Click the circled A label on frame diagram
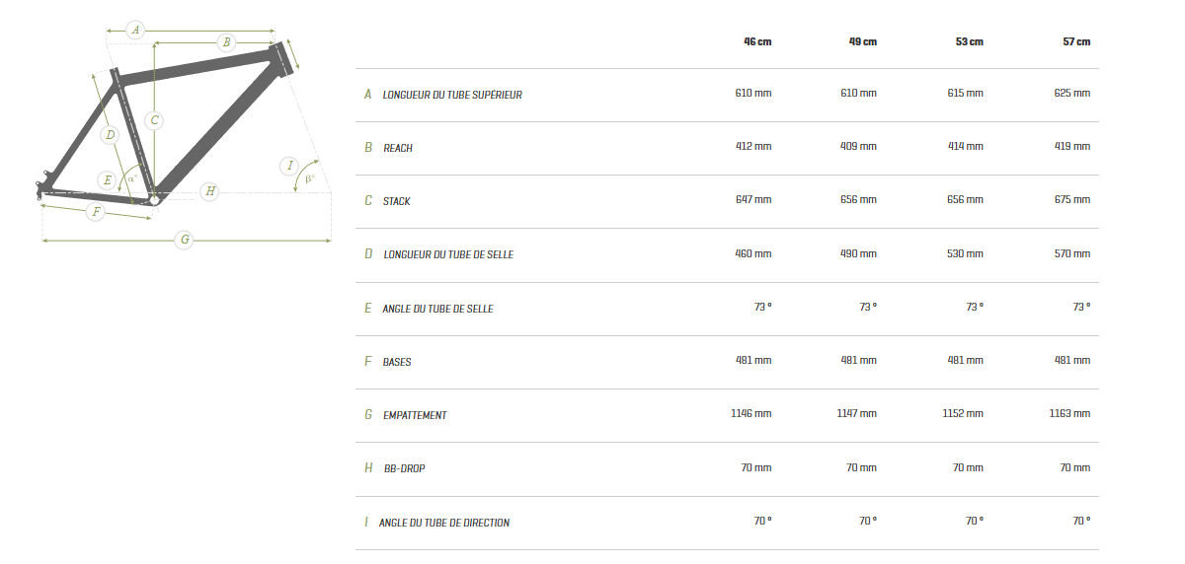1185x564 pixels. coord(136,30)
